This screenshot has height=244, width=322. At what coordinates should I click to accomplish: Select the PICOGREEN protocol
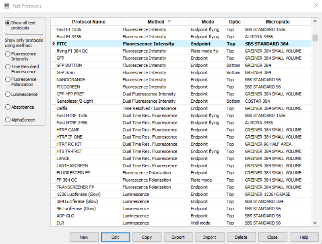click(68, 87)
